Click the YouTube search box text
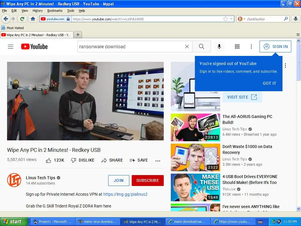301x226 pixels. (x=102, y=46)
